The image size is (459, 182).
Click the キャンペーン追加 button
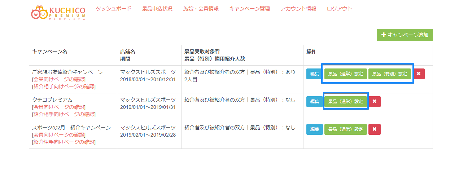tap(405, 35)
